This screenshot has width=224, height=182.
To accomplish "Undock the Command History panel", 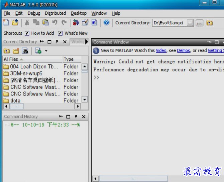I will tap(76, 117).
